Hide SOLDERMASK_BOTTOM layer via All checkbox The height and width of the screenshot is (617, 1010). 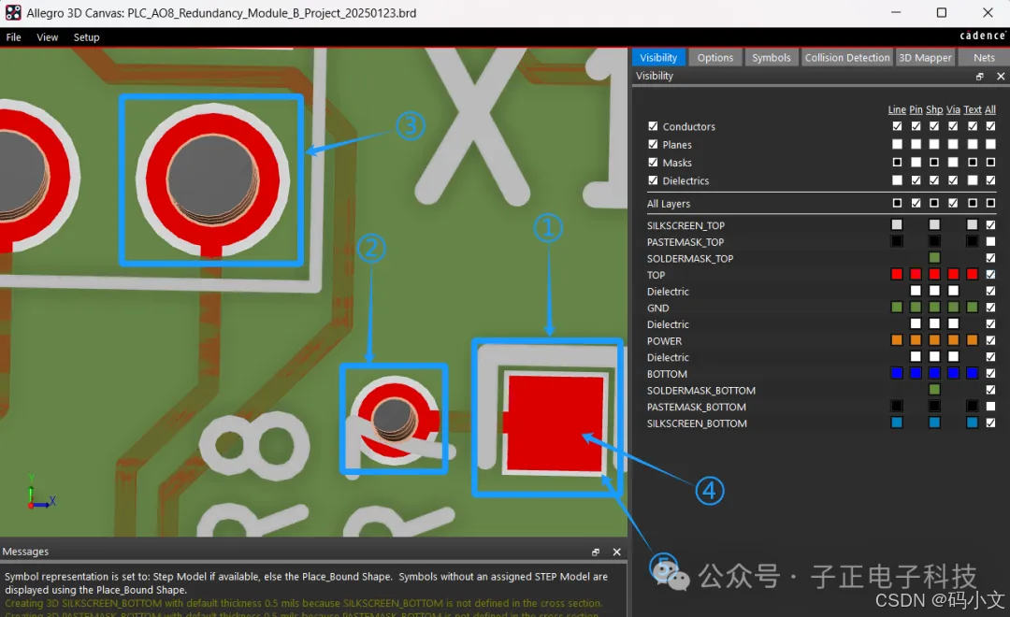[x=990, y=390]
